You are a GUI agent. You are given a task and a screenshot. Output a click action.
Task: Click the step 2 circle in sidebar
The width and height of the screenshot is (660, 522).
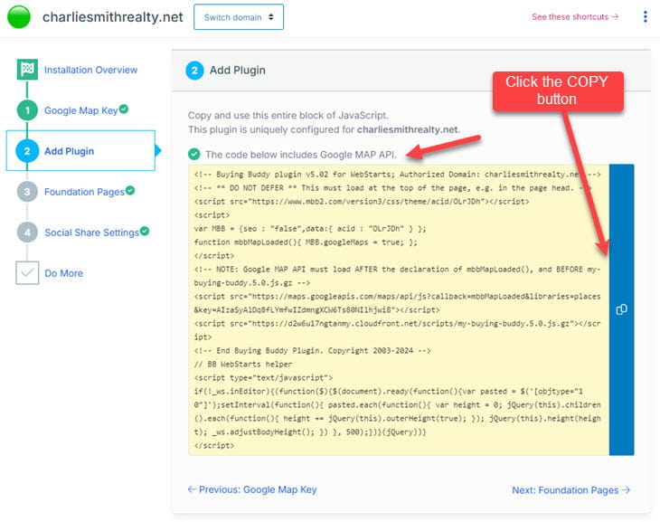coord(27,151)
